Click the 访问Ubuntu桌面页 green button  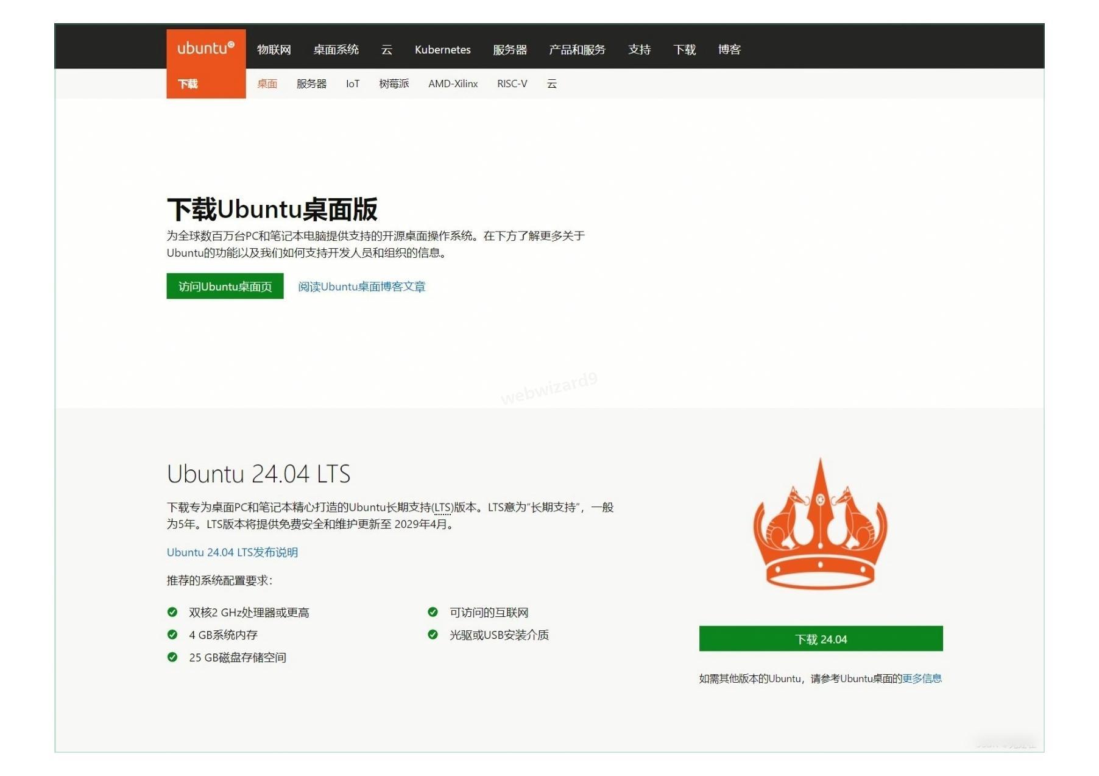click(225, 286)
